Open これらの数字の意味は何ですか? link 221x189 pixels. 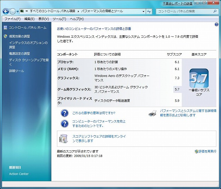[94, 113]
